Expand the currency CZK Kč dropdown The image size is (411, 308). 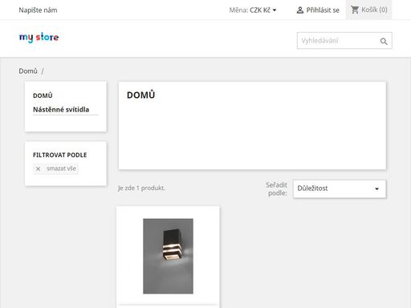(263, 10)
